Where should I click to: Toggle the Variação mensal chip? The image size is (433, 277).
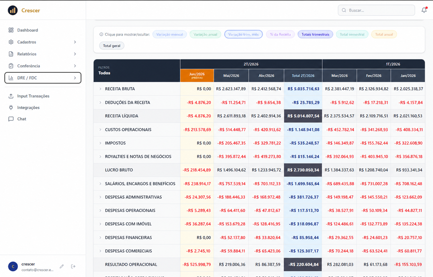point(169,34)
